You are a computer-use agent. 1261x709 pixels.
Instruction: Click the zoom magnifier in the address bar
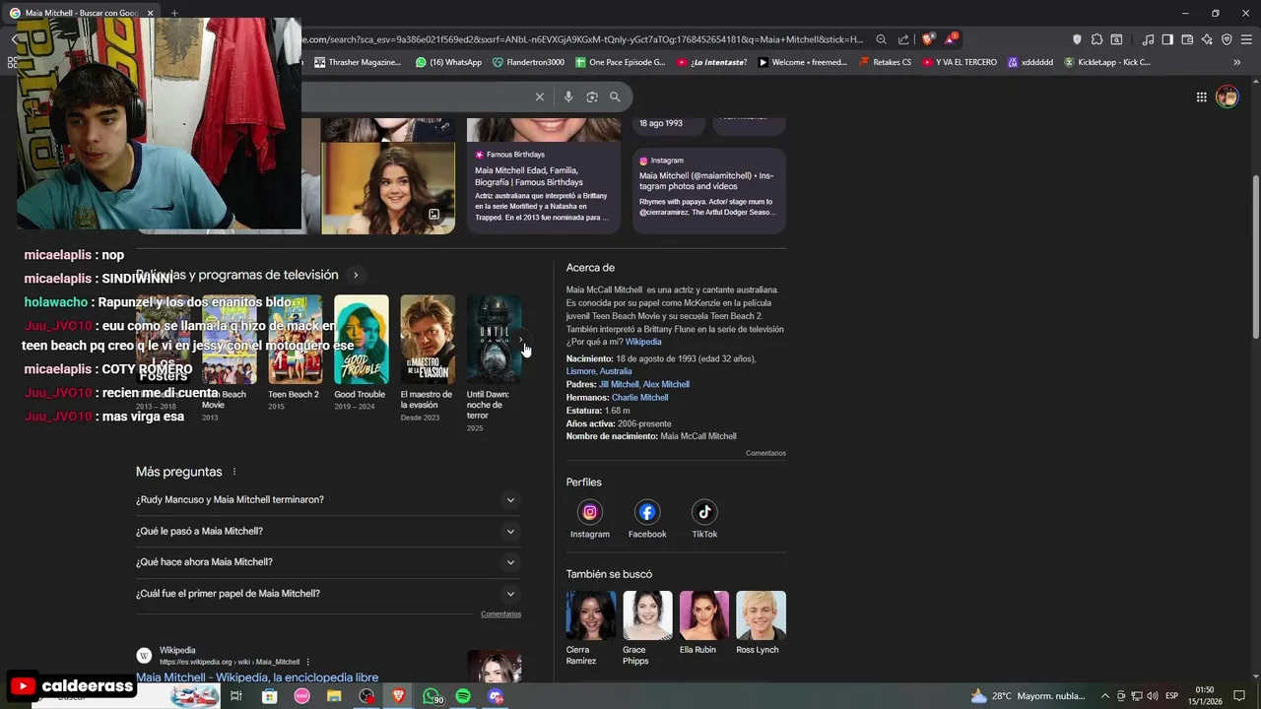coord(881,39)
